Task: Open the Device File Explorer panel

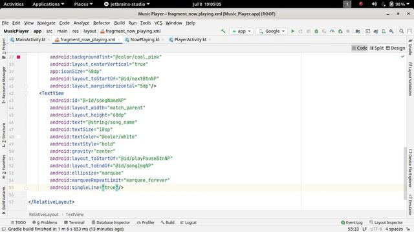Action: tap(410, 168)
